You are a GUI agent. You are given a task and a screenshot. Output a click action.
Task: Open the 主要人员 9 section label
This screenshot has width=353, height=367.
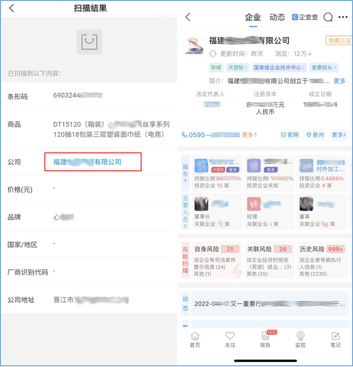185,212
